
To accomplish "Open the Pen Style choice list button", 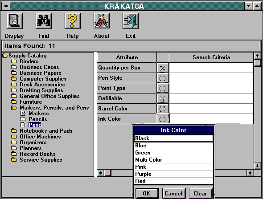I will pyautogui.click(x=163, y=78).
